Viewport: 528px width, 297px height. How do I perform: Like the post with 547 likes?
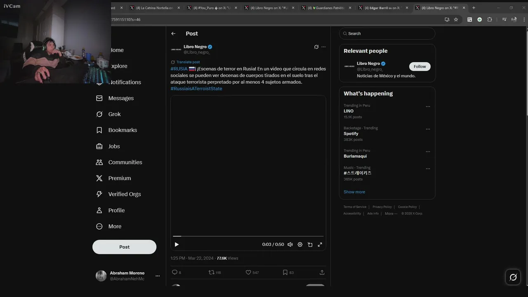pyautogui.click(x=248, y=272)
